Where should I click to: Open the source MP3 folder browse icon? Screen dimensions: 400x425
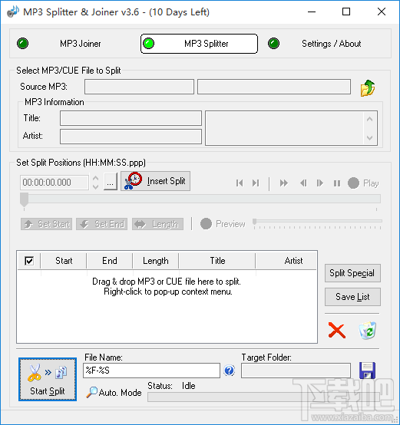coord(368,88)
